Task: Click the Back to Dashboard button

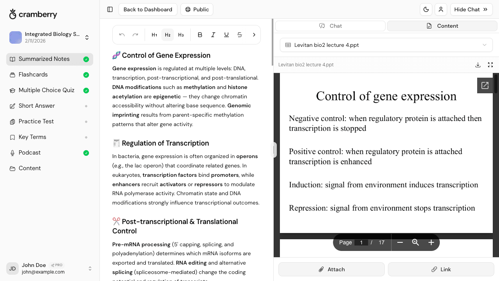Action: tap(148, 9)
